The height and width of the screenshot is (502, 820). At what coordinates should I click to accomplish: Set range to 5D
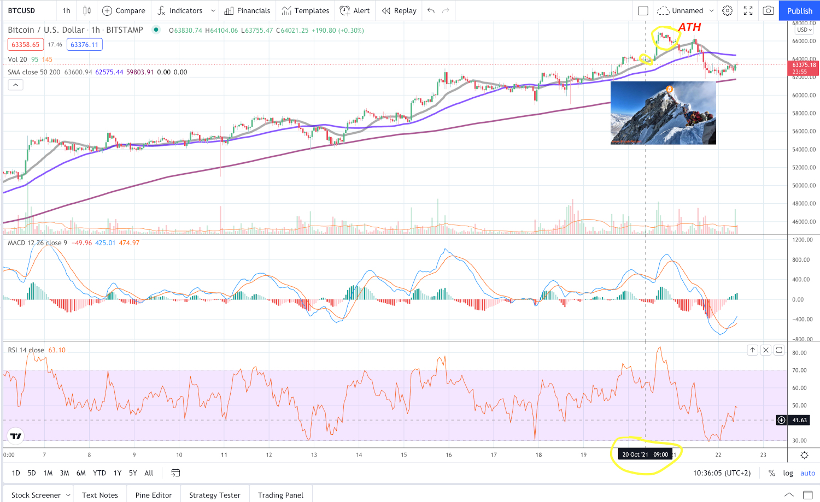32,473
